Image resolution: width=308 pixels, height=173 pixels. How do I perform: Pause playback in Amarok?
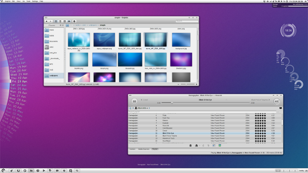point(134,101)
